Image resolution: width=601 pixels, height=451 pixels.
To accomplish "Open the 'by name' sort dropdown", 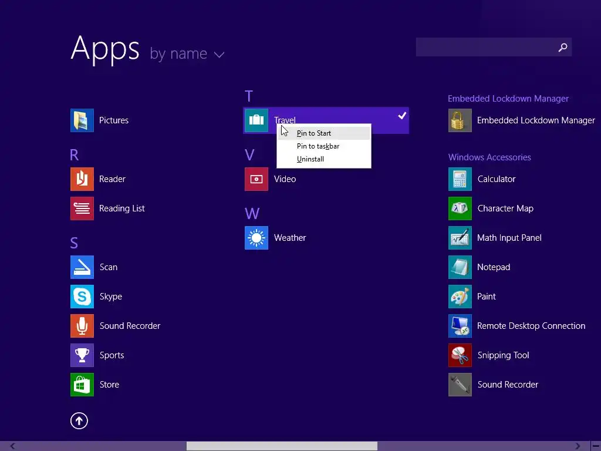I will [x=187, y=53].
